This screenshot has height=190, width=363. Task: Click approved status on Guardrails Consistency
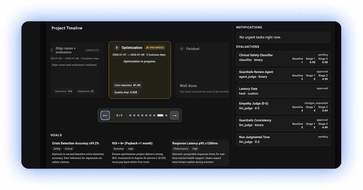click(322, 120)
